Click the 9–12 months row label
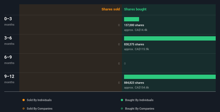The image size is (220, 112). [9, 79]
